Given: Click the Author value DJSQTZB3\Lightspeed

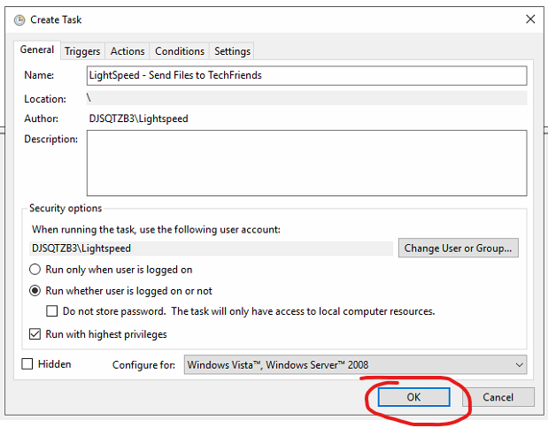Looking at the screenshot, I should point(138,118).
